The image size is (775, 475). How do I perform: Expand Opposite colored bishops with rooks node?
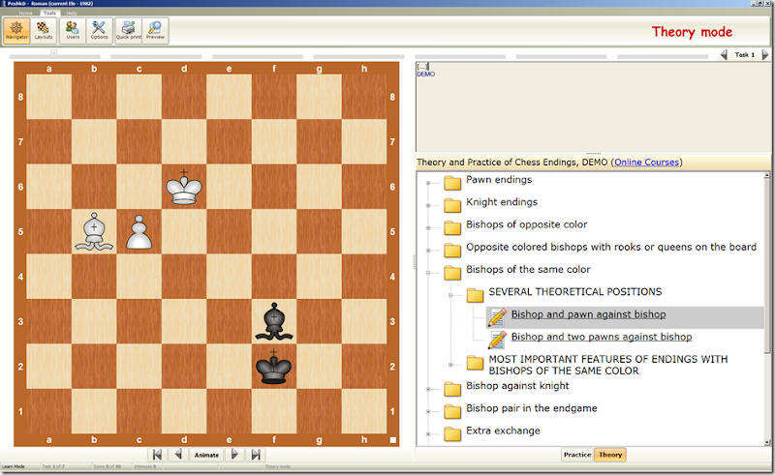click(x=428, y=251)
